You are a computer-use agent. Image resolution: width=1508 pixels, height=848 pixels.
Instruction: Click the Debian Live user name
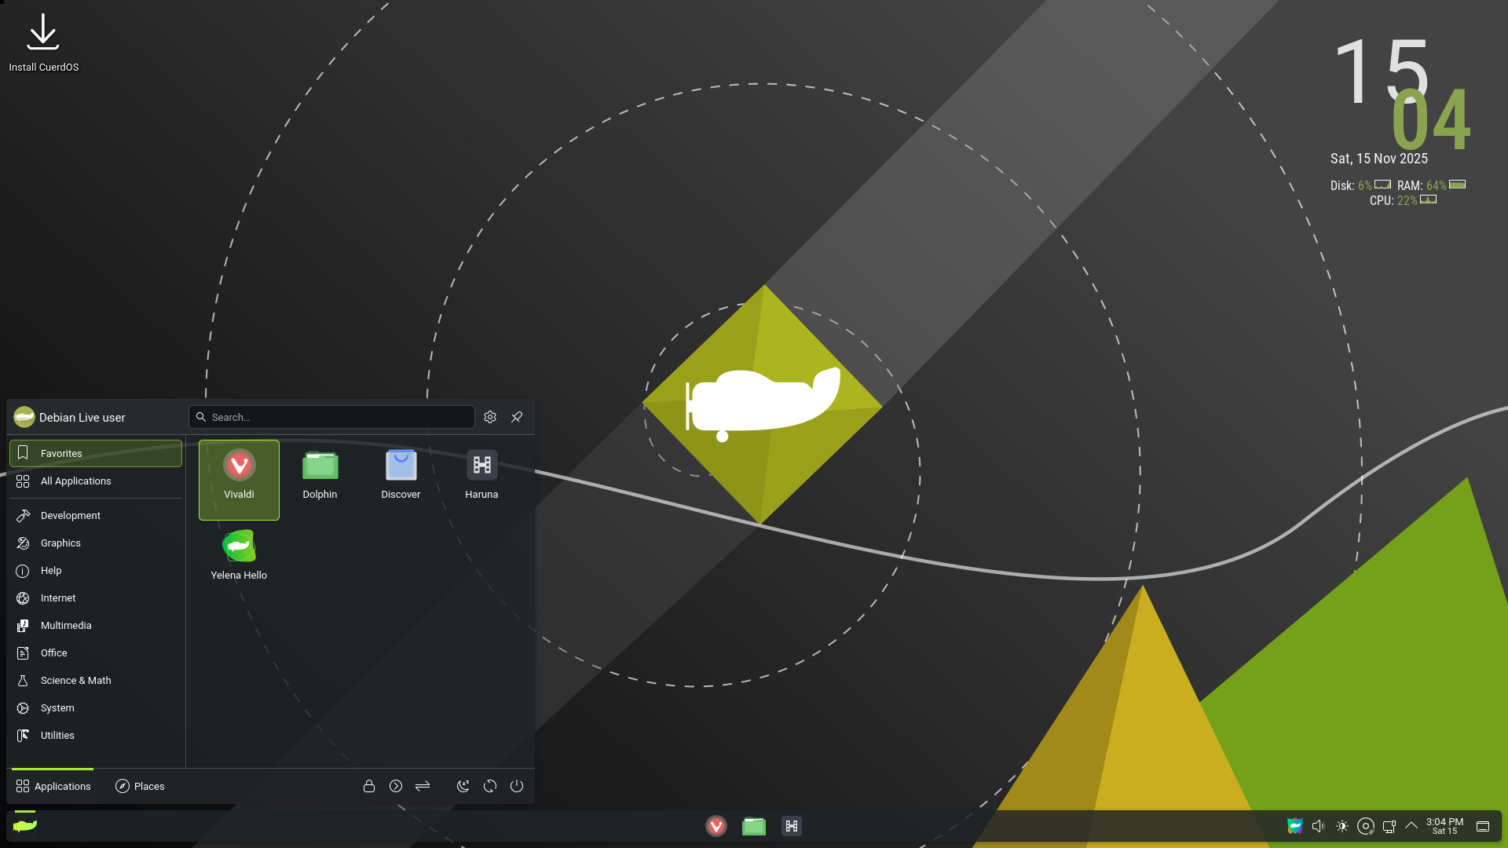point(82,418)
